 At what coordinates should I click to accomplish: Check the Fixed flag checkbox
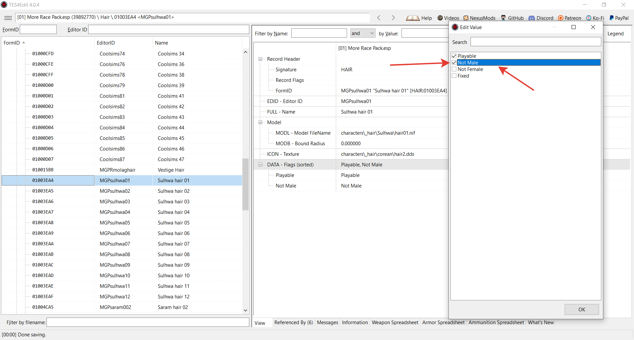454,76
